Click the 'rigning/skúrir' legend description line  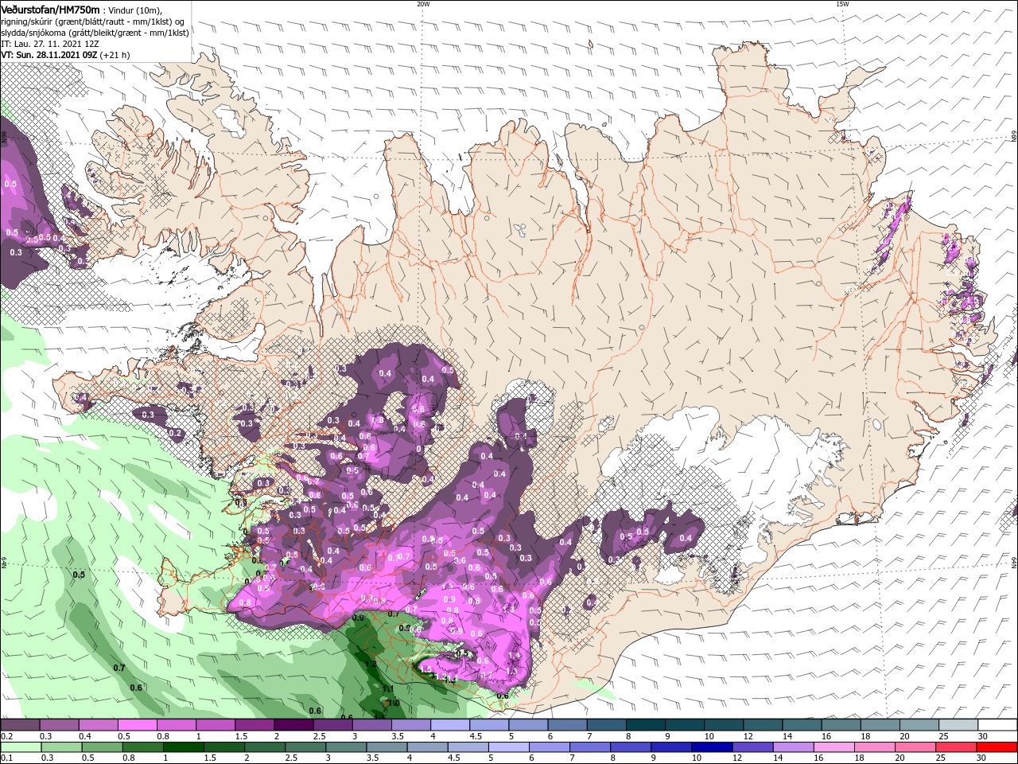92,21
